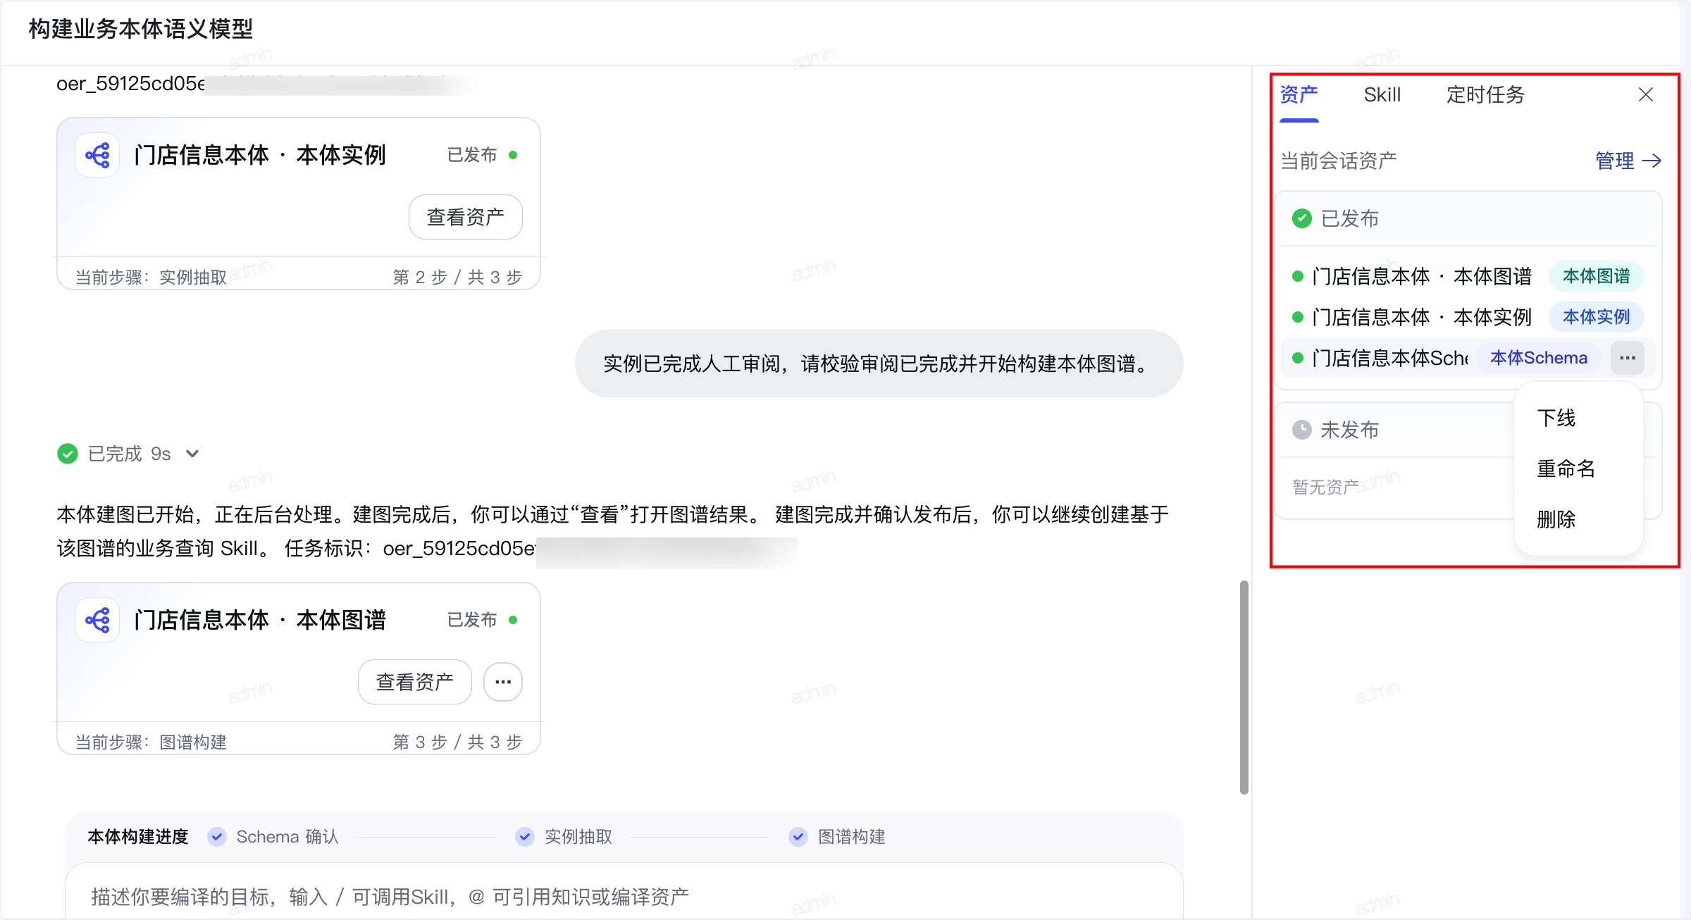
Task: Click the 门店信息本体 · 本体实例 card title
Action: 260,155
